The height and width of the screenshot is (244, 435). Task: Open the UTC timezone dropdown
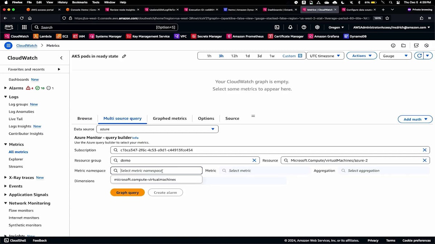click(x=325, y=56)
